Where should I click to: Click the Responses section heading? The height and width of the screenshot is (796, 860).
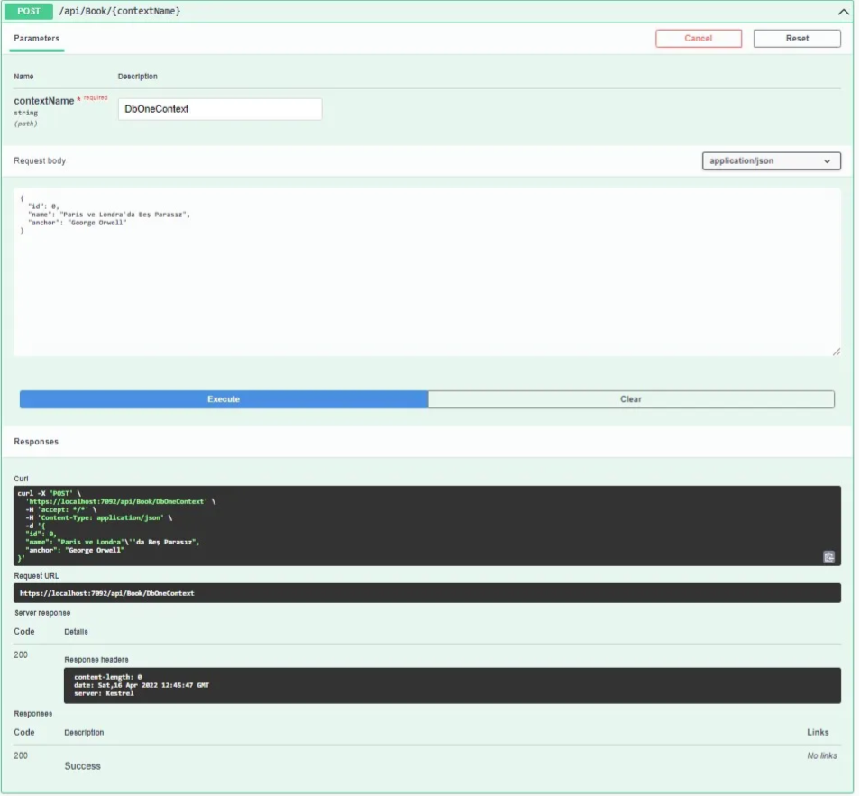(x=36, y=442)
